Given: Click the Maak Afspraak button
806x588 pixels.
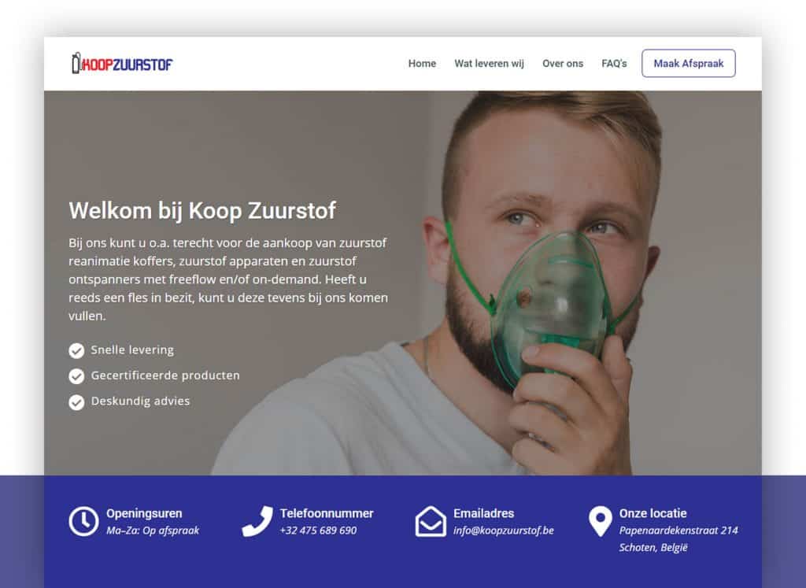Looking at the screenshot, I should tap(688, 63).
